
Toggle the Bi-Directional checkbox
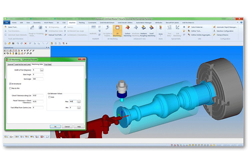(10, 84)
